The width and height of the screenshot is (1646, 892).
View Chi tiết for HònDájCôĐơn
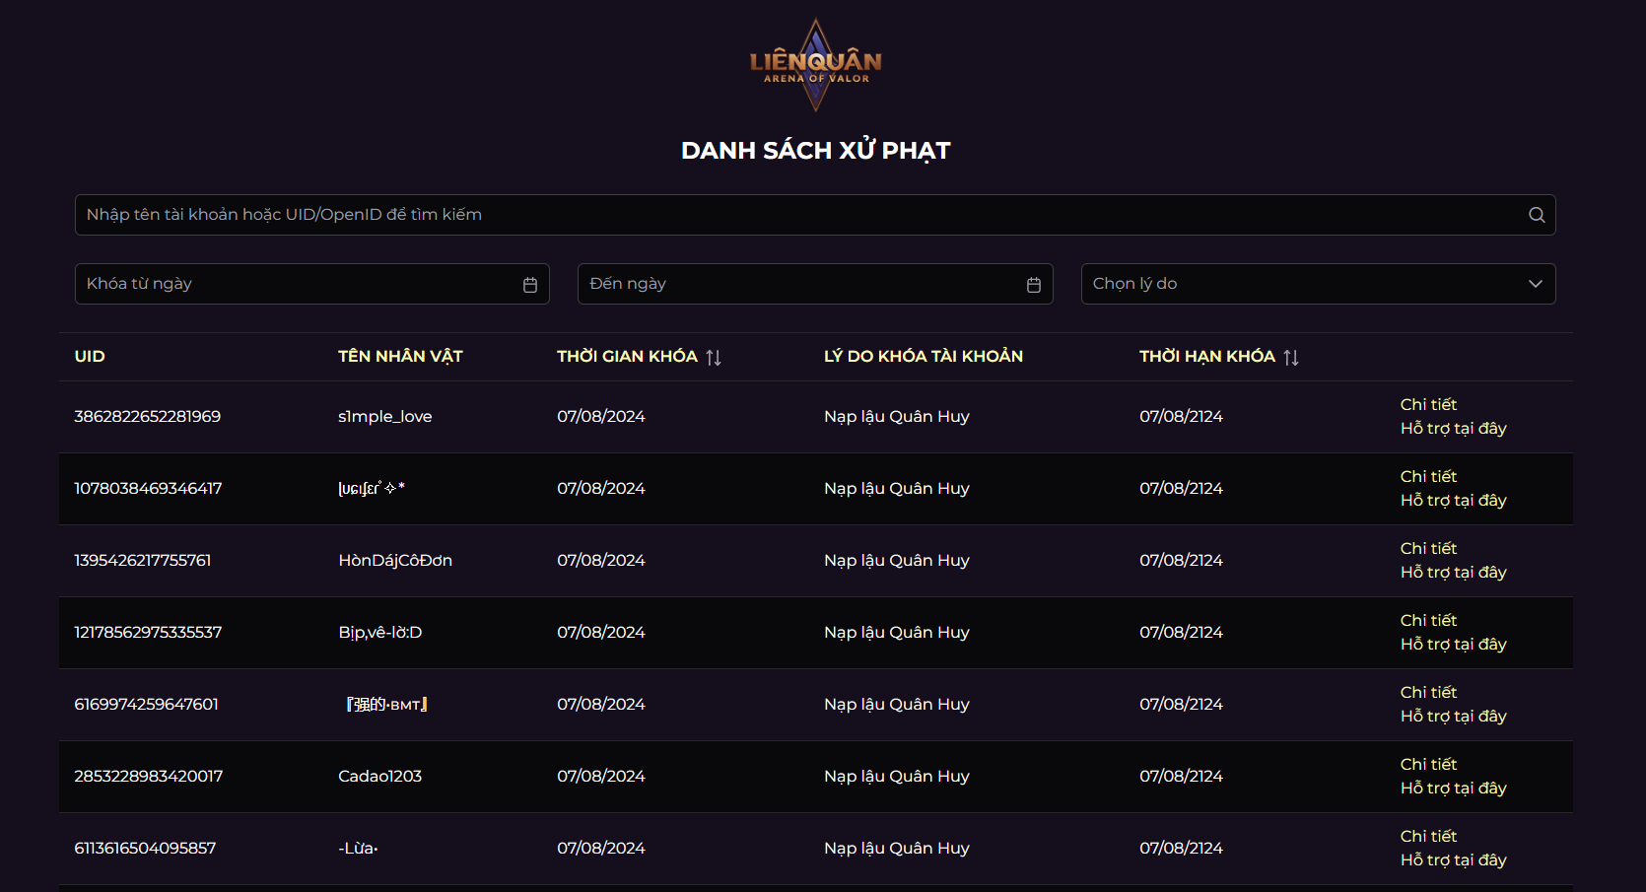(x=1428, y=548)
